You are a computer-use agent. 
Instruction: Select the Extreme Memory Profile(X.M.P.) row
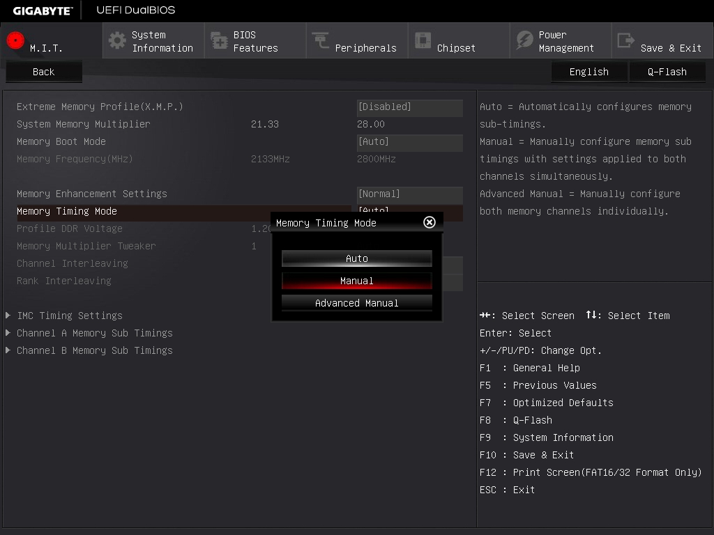240,107
